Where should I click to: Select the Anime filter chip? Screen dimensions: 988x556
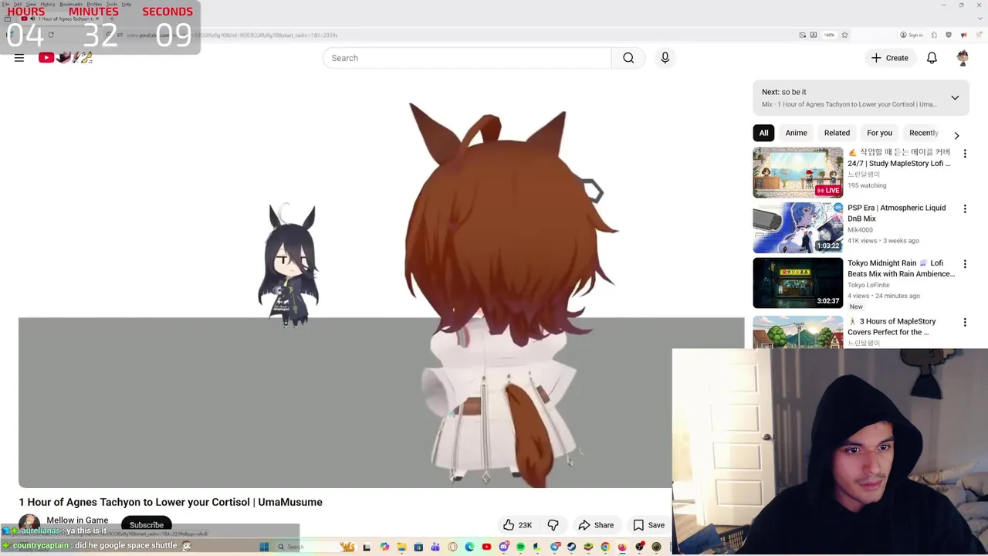(x=796, y=133)
